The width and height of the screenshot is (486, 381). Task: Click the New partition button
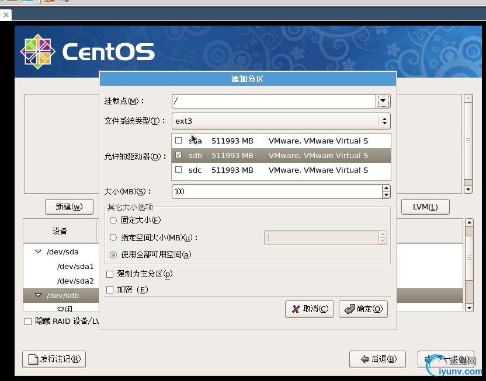pos(69,207)
